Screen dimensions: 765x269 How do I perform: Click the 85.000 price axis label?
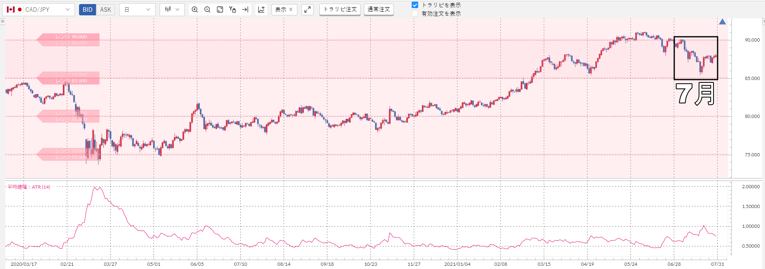[x=752, y=78]
